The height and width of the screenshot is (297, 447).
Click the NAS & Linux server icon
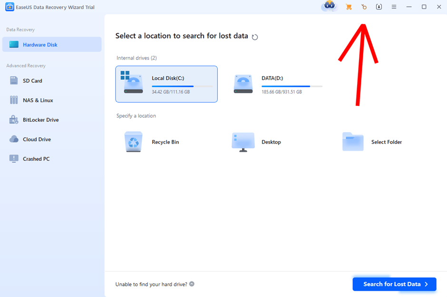point(14,100)
